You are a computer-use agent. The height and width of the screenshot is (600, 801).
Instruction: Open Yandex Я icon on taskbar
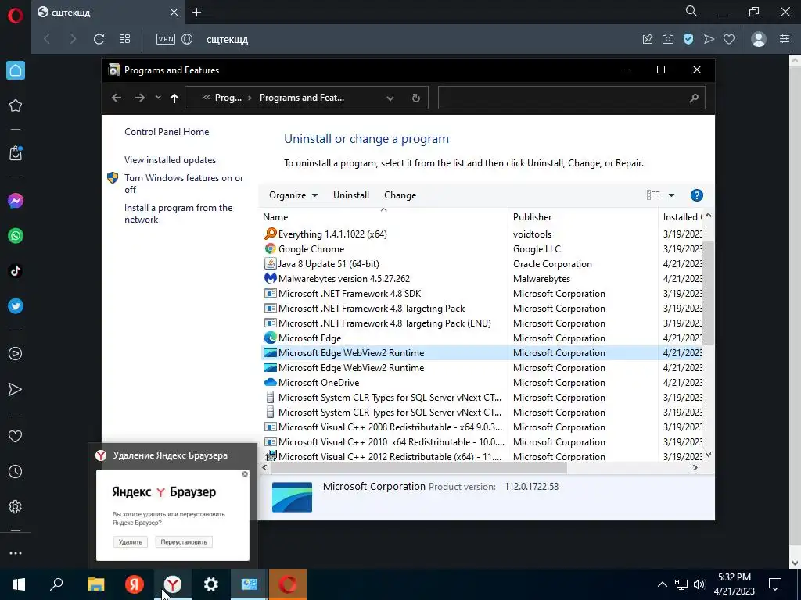[135, 584]
